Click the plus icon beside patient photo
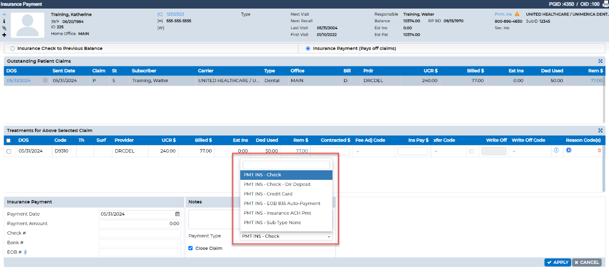This screenshot has width=609, height=268. [4, 35]
